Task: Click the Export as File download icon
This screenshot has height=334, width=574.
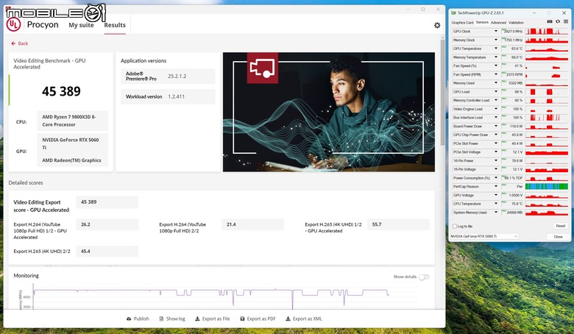Action: (197, 319)
